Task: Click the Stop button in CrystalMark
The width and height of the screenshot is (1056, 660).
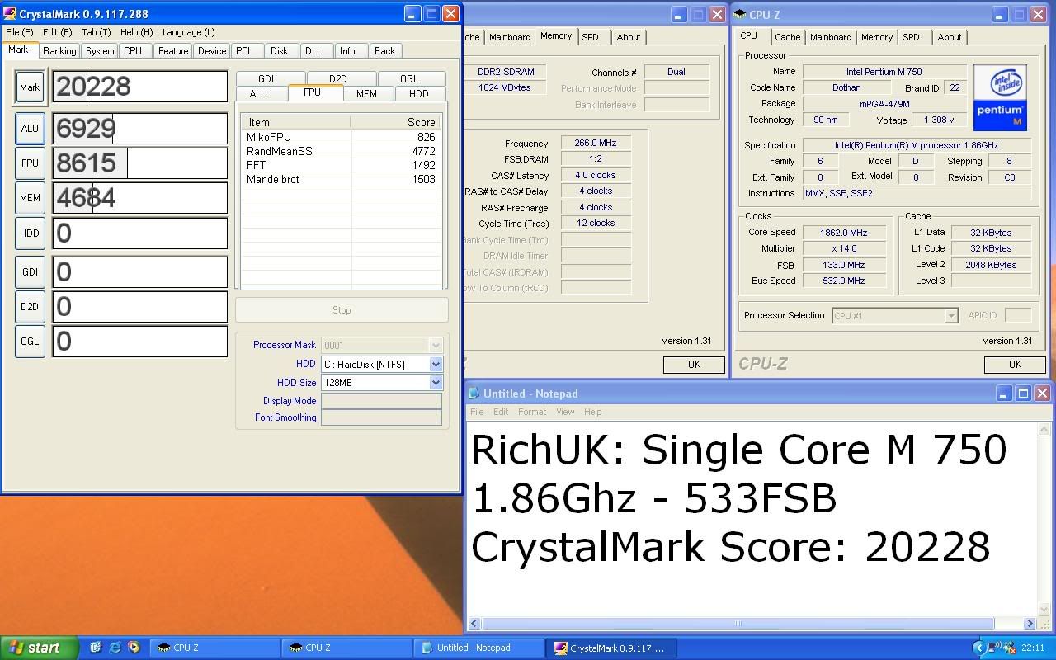Action: point(342,310)
